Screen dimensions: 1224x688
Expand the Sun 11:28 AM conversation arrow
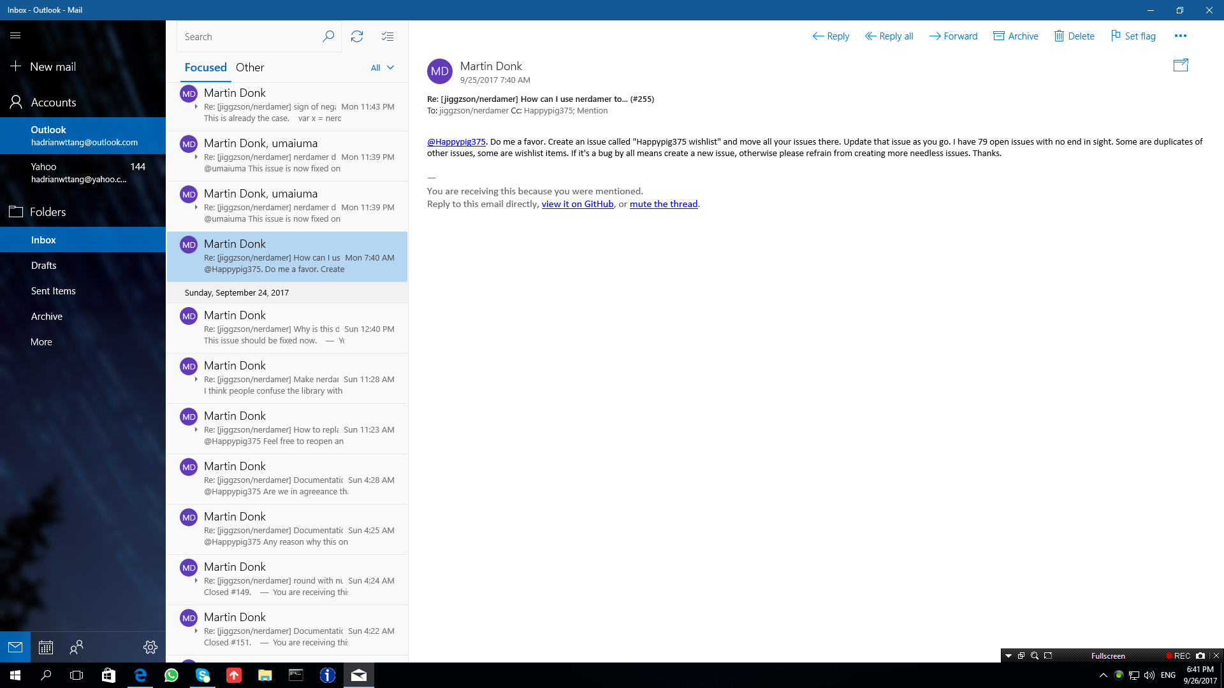tap(196, 380)
